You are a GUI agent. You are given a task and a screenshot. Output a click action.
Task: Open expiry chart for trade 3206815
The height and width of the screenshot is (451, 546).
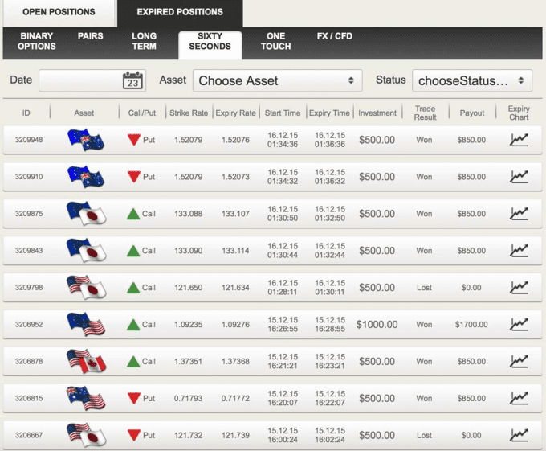tap(519, 399)
